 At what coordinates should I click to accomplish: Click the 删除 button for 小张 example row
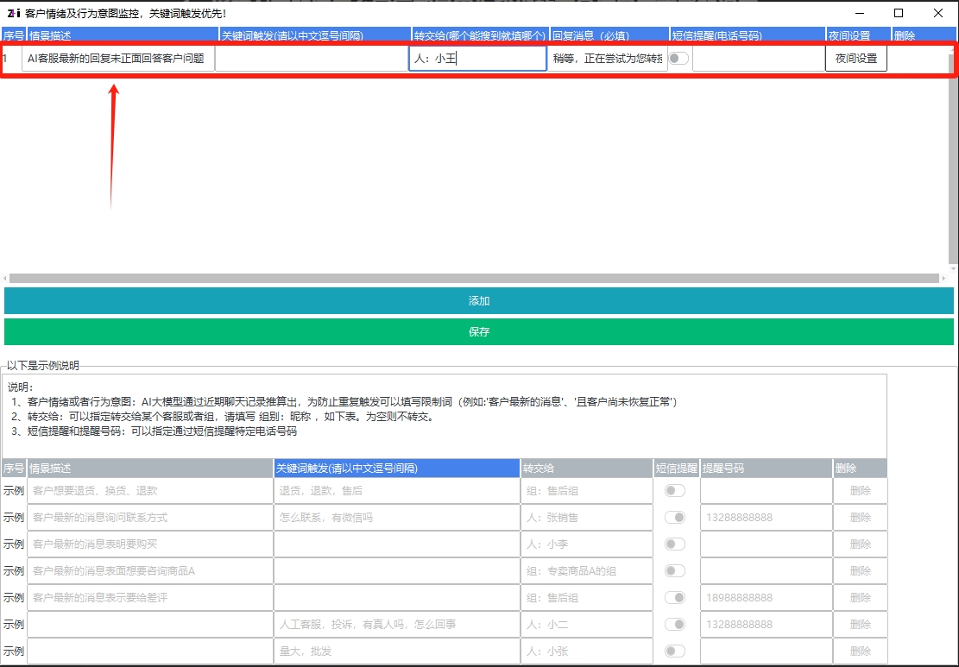[860, 651]
